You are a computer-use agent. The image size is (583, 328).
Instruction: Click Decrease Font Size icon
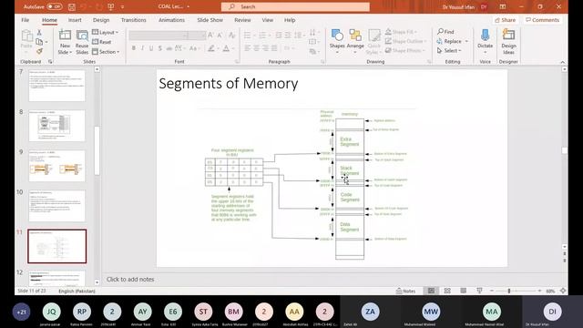tap(220, 35)
